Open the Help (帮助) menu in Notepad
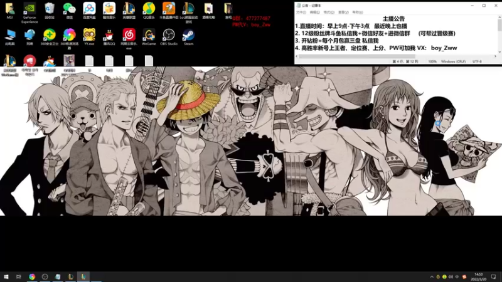This screenshot has height=282, width=502. click(x=358, y=12)
